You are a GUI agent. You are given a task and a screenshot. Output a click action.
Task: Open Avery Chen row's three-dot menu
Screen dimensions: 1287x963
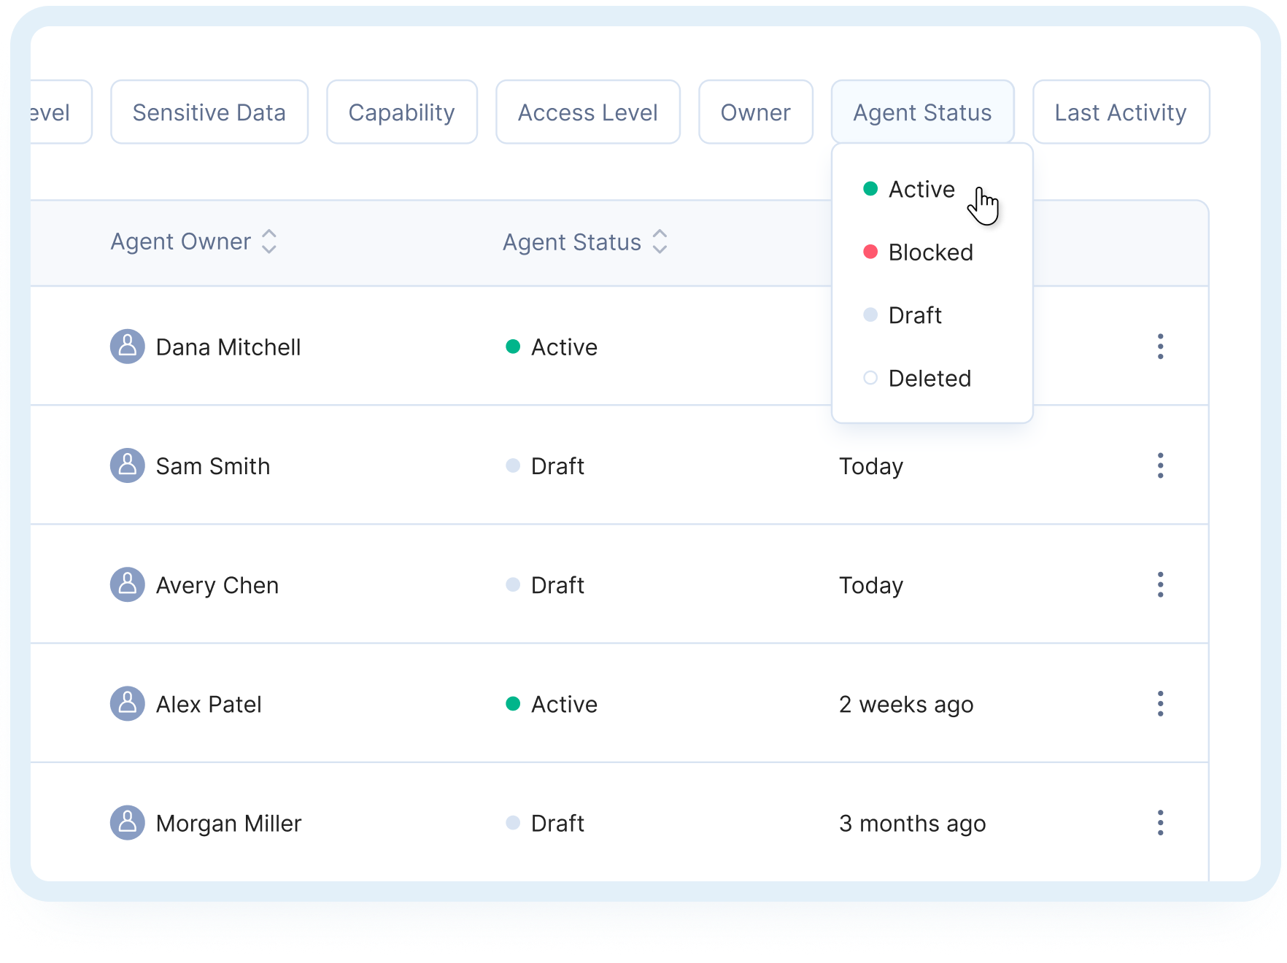(1160, 584)
